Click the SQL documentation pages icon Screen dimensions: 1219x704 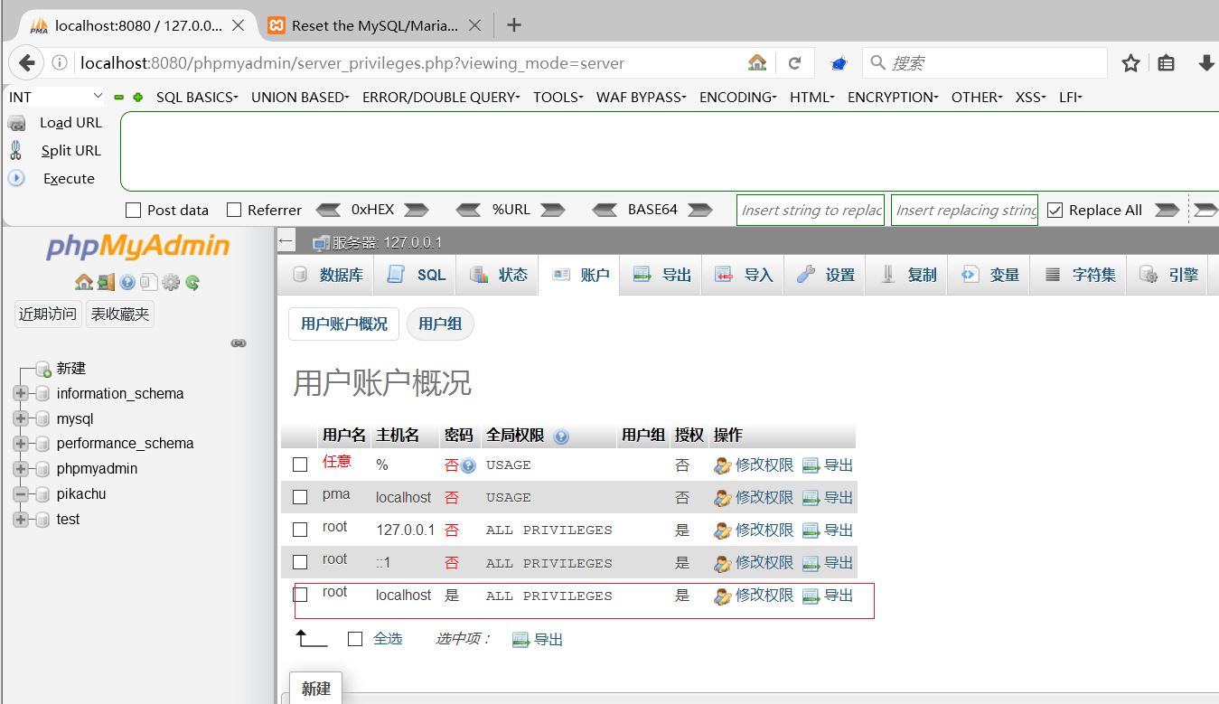click(x=149, y=282)
